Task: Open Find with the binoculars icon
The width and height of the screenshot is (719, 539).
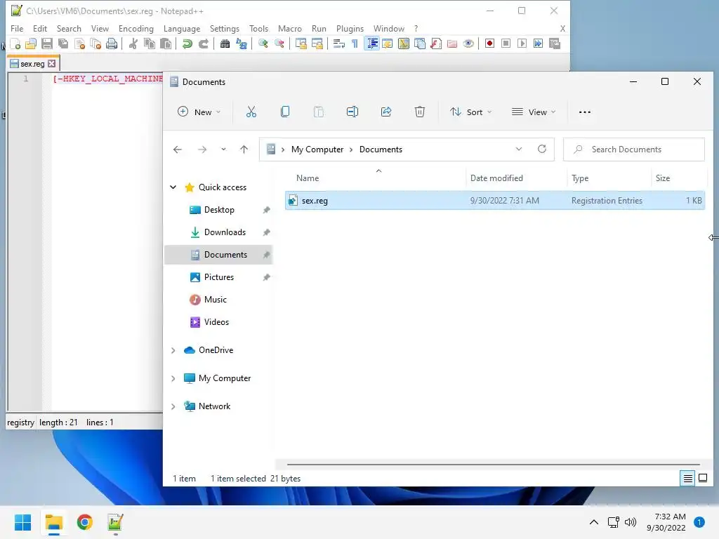Action: [225, 44]
